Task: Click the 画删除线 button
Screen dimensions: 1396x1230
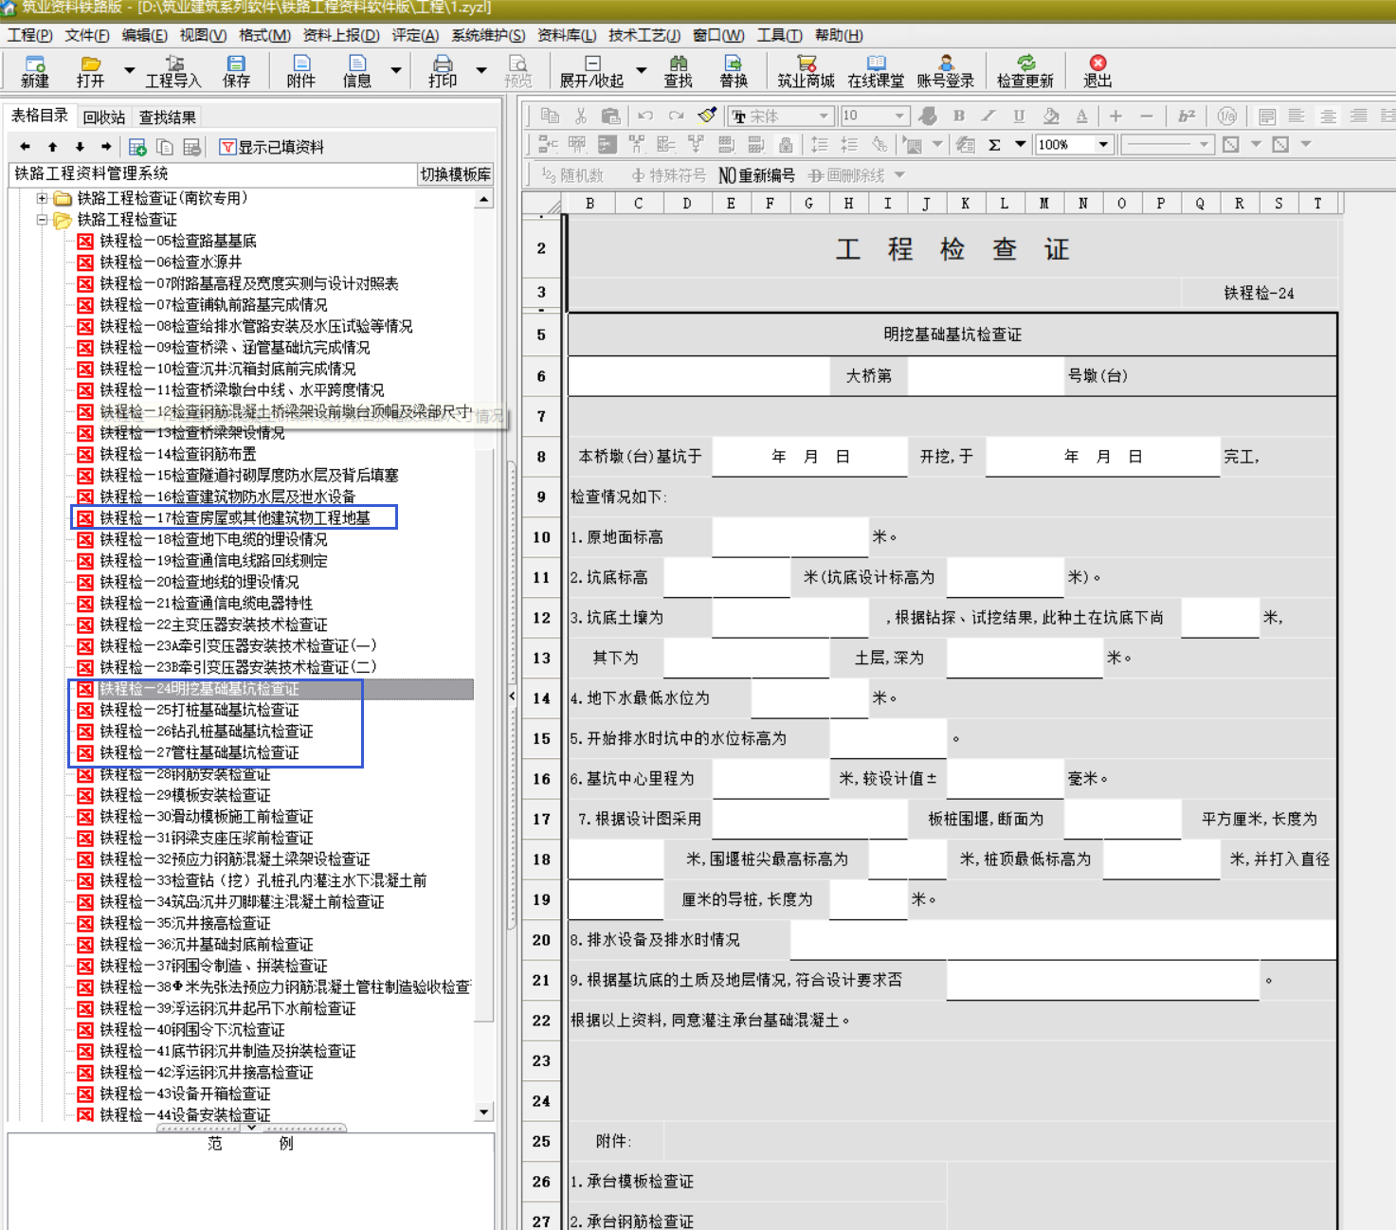Action: coord(846,175)
